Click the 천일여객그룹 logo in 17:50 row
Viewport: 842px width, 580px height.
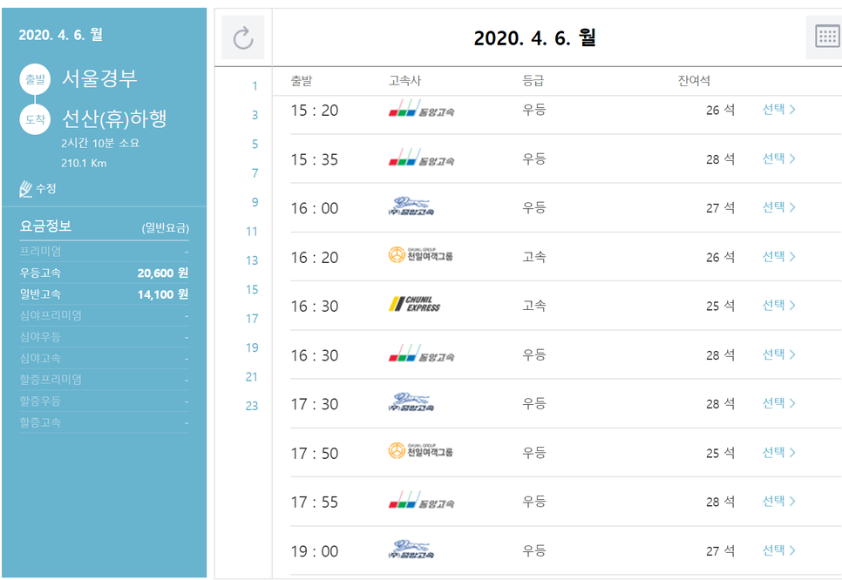(x=420, y=451)
